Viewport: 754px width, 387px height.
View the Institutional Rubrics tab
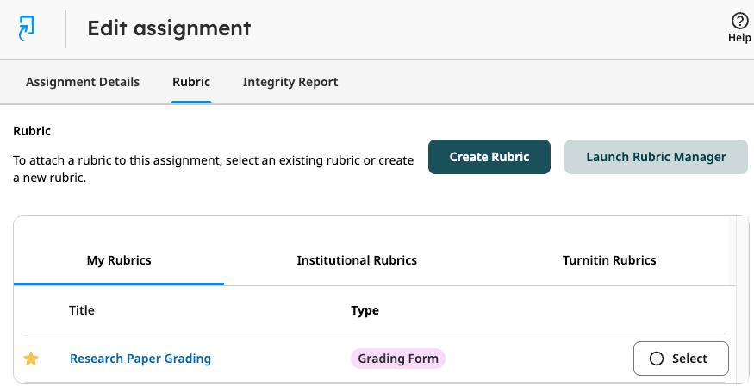(x=357, y=260)
